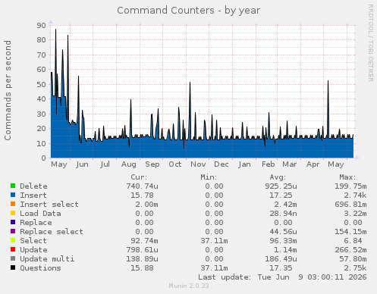Click the 'Feb' x-axis month label
The image size is (377, 294).
269,164
